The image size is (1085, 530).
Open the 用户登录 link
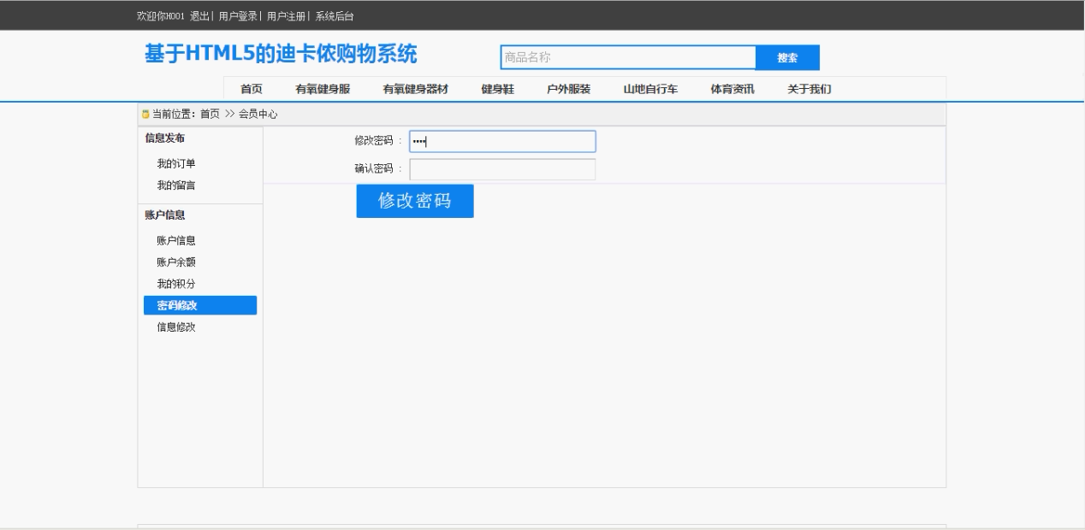click(239, 16)
